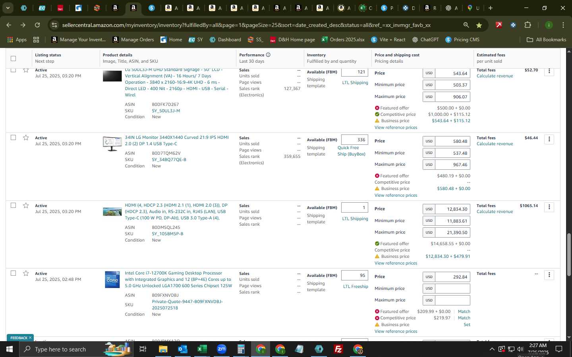
Task: Open actions menu for LG 50UL3J-M listing
Action: [x=549, y=71]
